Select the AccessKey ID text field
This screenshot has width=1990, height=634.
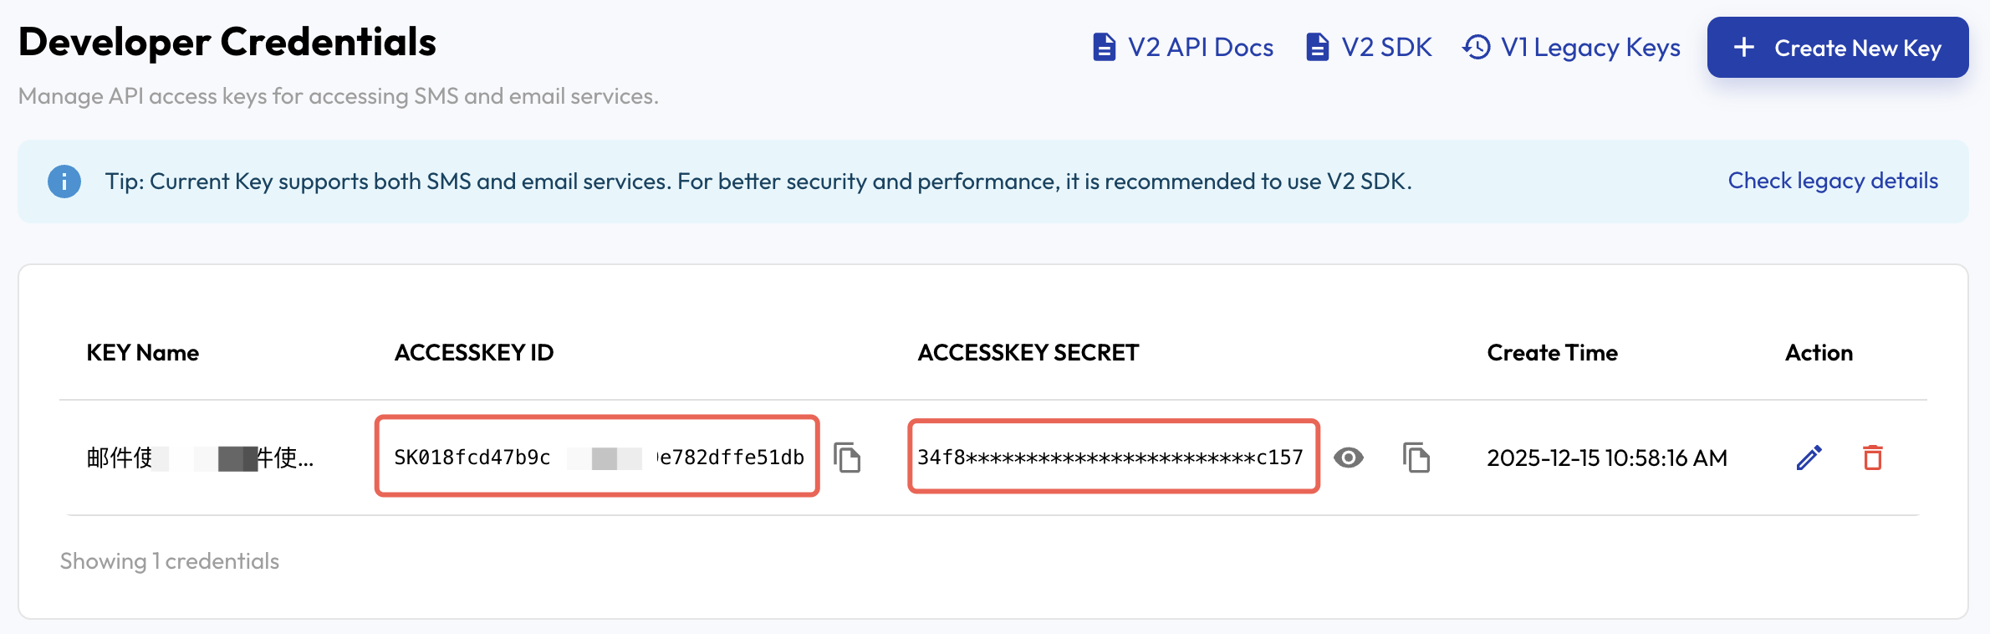(597, 457)
